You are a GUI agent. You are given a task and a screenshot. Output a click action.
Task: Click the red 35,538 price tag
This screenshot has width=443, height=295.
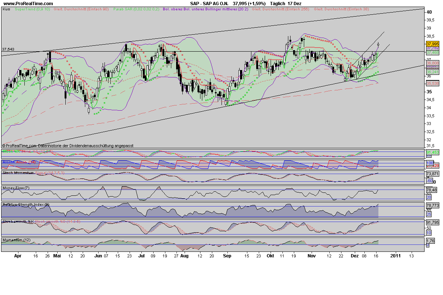click(x=432, y=84)
